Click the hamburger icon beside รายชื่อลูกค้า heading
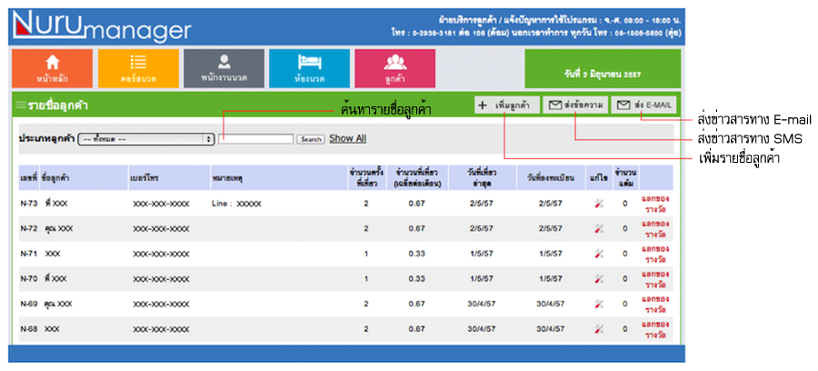Screen dimensions: 818x371 [19, 105]
